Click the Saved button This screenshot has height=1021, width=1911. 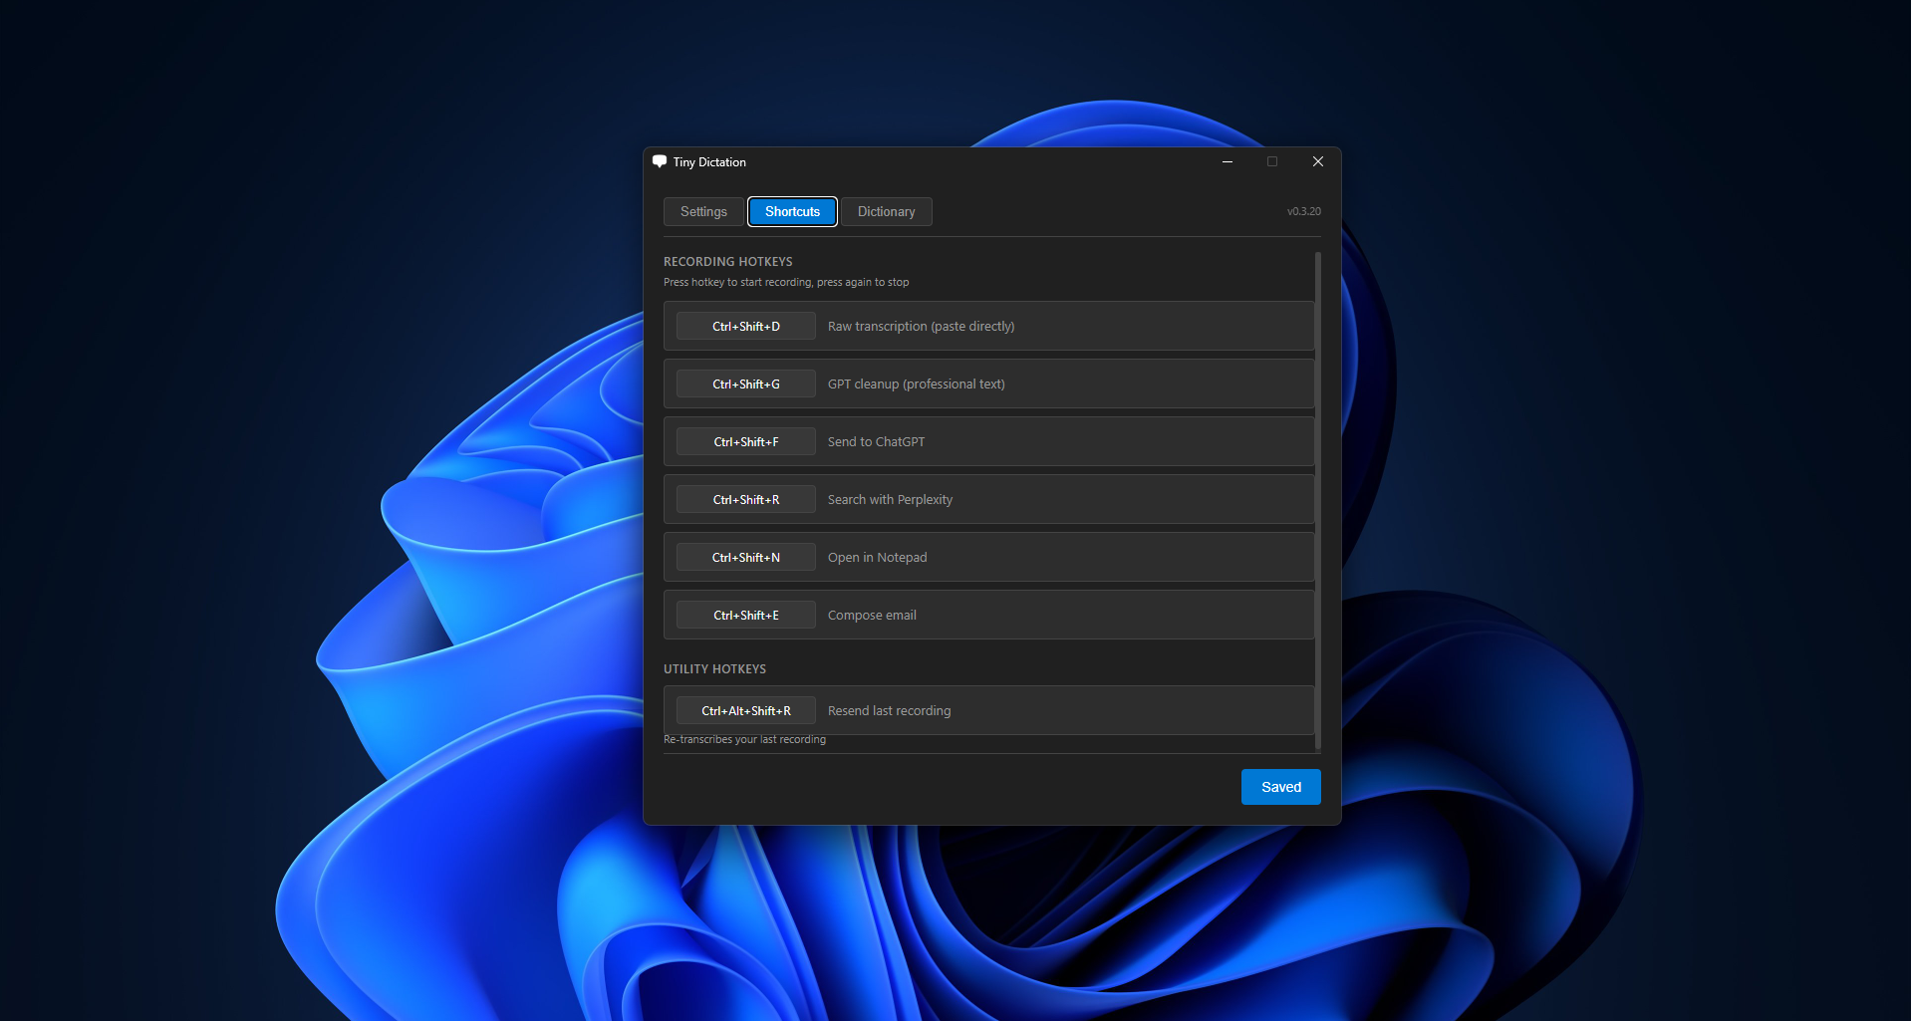[1280, 786]
